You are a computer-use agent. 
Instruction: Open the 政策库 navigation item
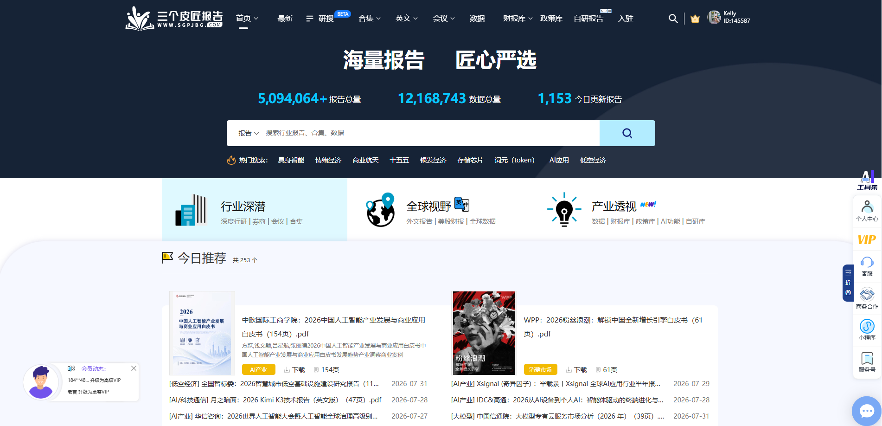coord(551,19)
